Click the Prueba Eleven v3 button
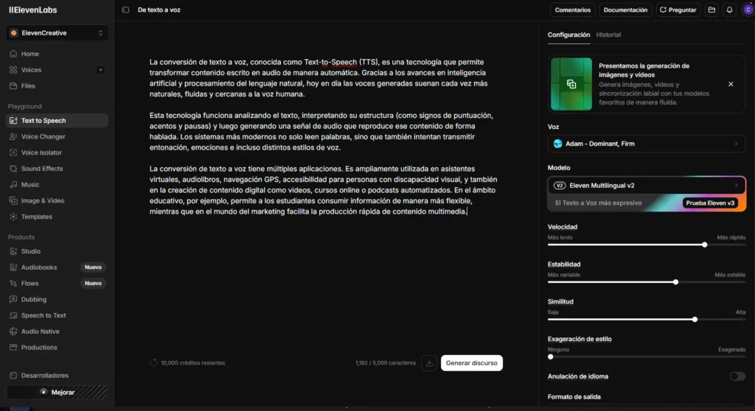755x411 pixels. coord(710,203)
